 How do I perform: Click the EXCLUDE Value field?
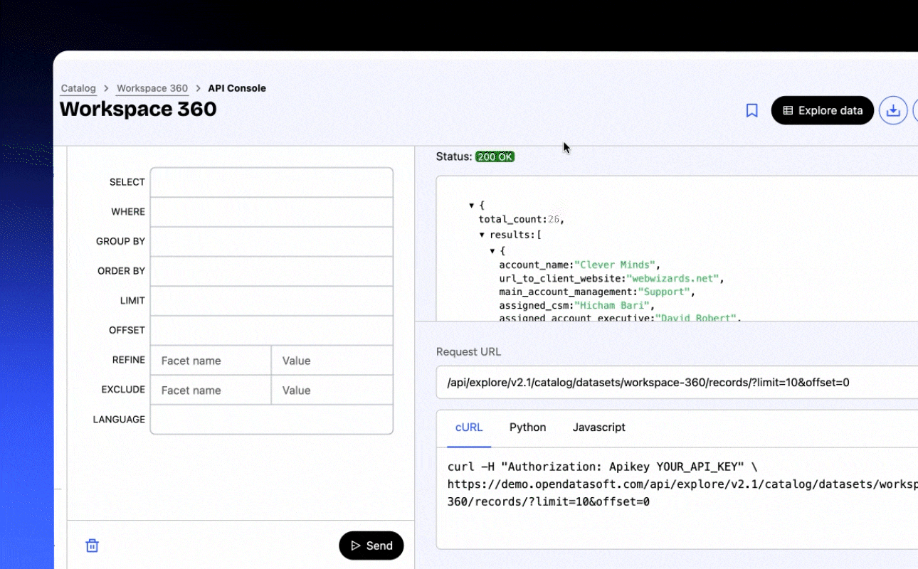tap(332, 390)
